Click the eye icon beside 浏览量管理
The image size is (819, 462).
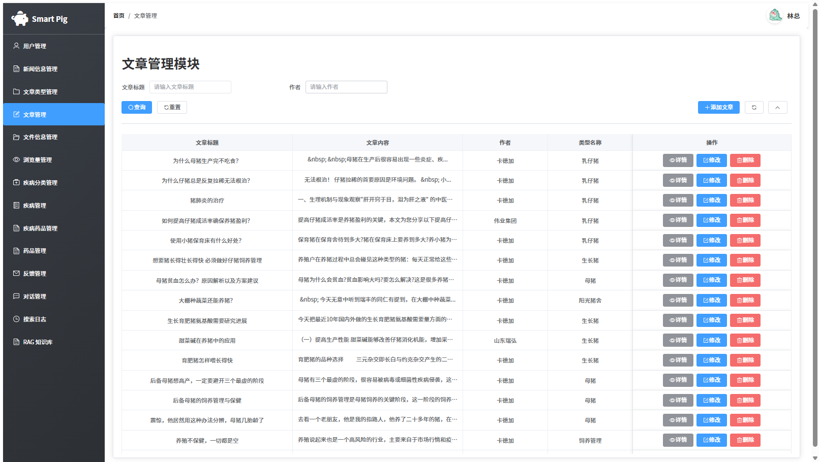[16, 159]
